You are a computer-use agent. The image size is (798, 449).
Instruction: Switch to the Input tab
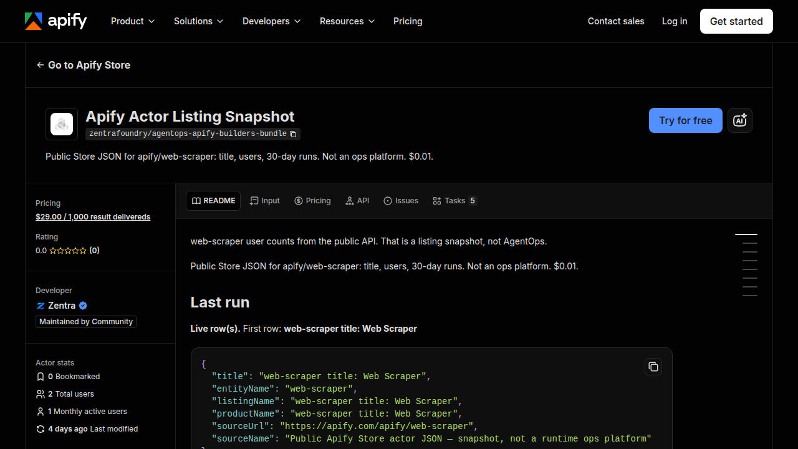[x=265, y=201]
